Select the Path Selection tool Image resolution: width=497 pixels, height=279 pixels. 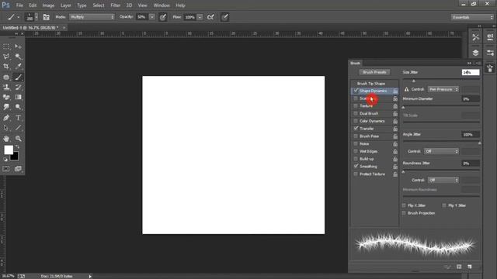click(6, 128)
